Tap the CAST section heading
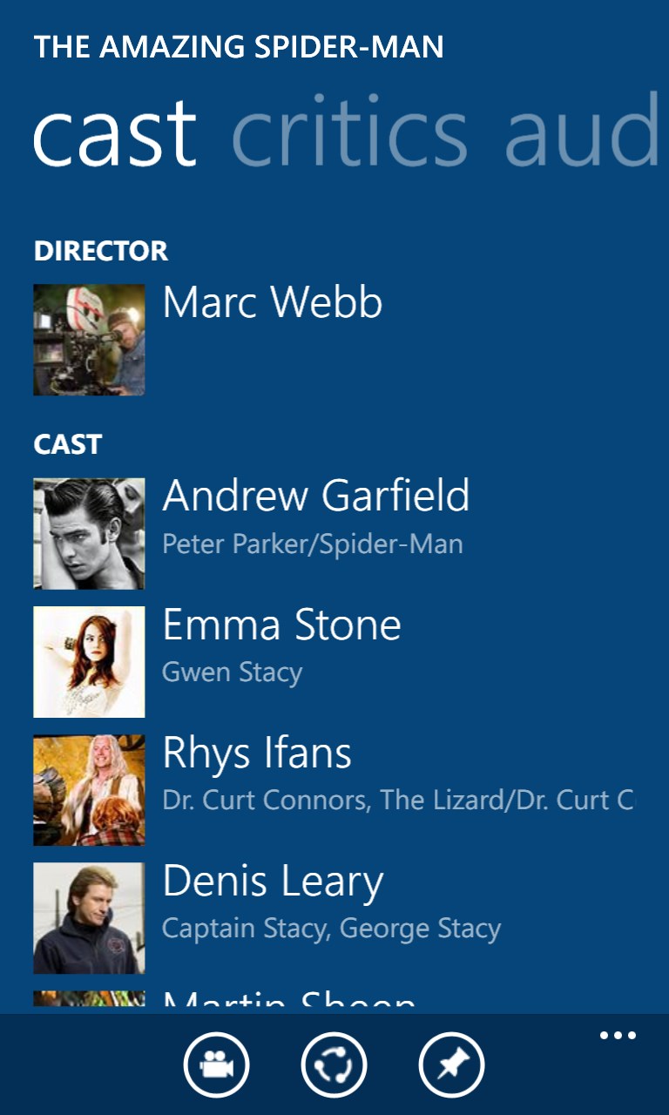The height and width of the screenshot is (1115, 669). coord(67,444)
